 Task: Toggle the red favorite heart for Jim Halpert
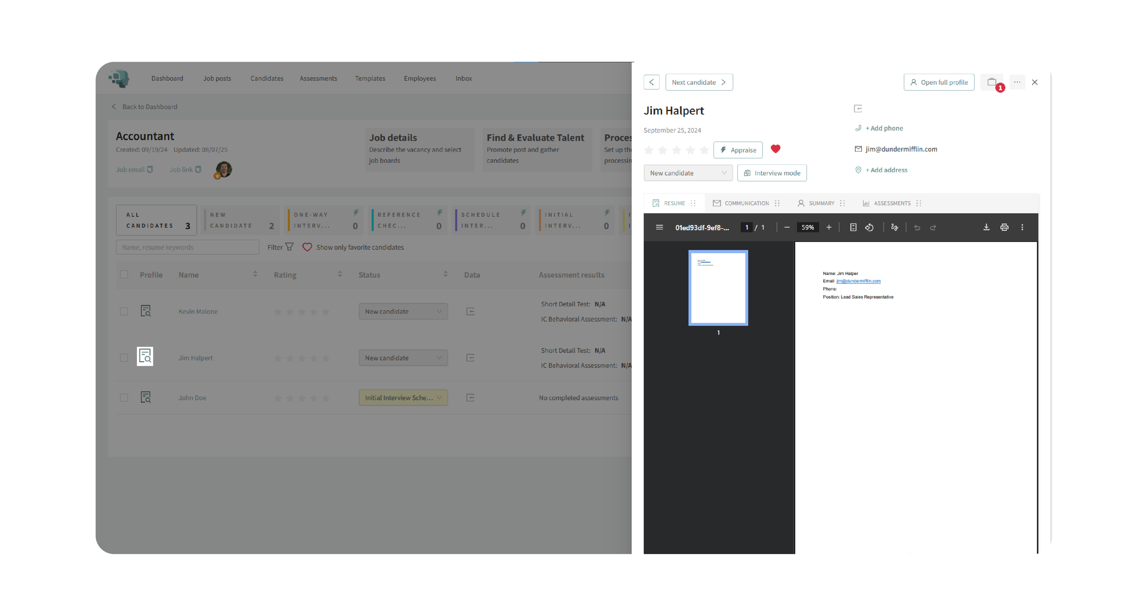775,149
